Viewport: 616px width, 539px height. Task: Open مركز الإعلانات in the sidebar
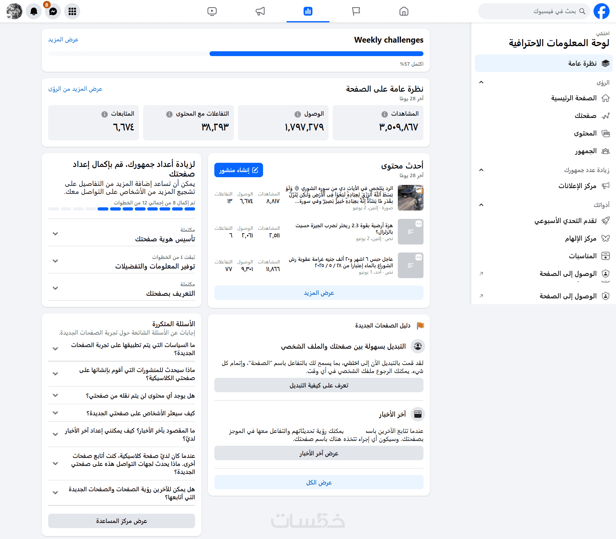[577, 186]
